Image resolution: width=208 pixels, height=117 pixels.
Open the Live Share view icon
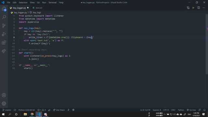pyautogui.click(x=4, y=51)
